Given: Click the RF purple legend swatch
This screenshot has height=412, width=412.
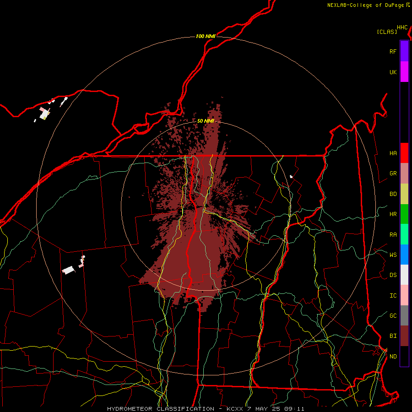Looking at the screenshot, I should click(x=404, y=51).
